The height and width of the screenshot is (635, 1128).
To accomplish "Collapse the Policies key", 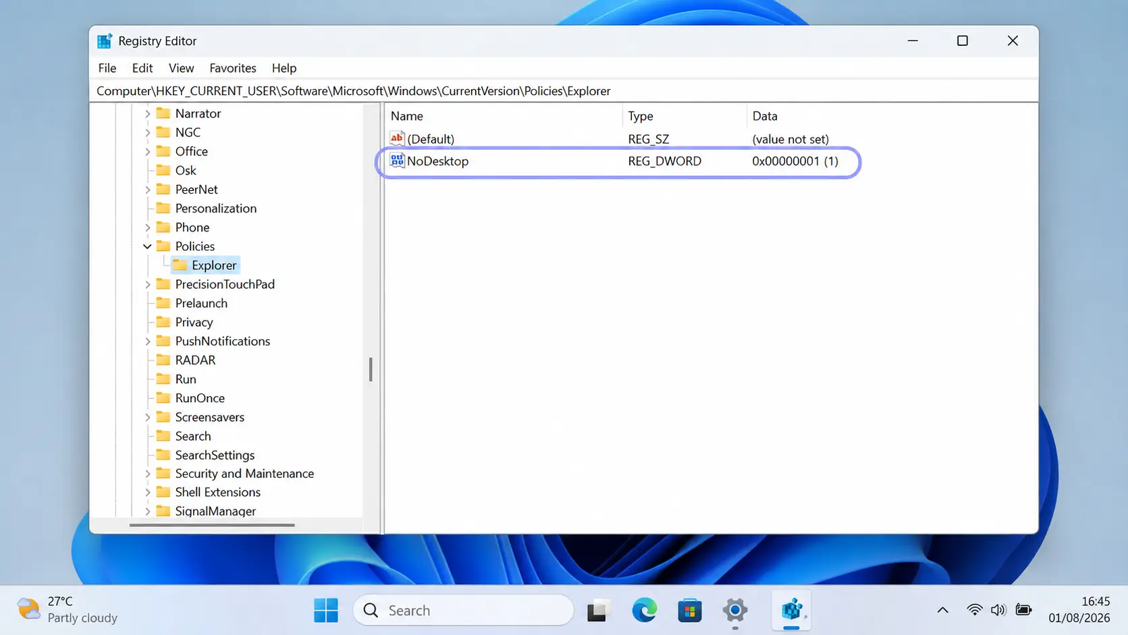I will click(x=147, y=246).
